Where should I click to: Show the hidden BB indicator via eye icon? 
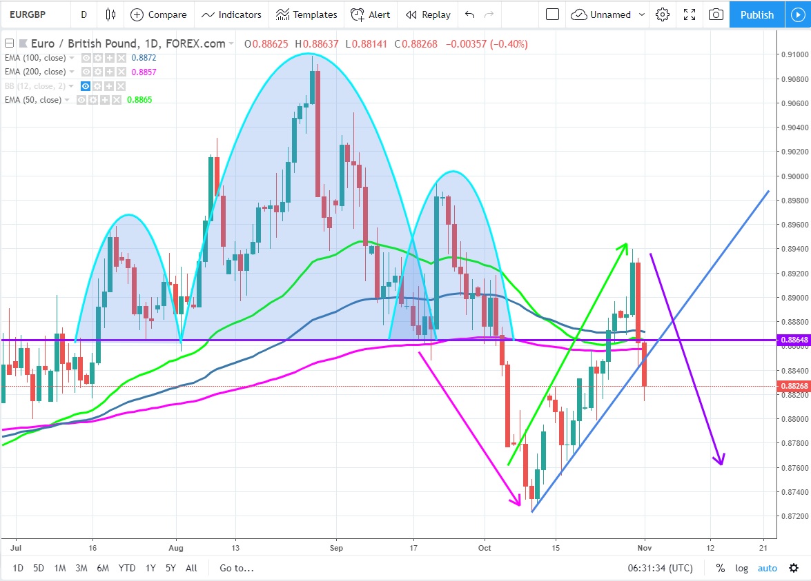[86, 86]
